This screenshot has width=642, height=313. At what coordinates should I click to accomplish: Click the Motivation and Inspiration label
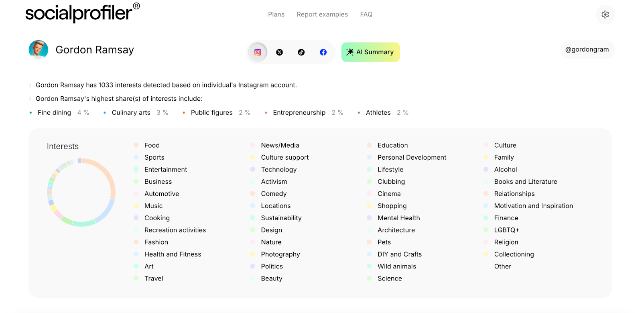(x=534, y=206)
